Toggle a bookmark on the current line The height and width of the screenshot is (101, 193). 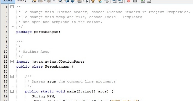106,1
